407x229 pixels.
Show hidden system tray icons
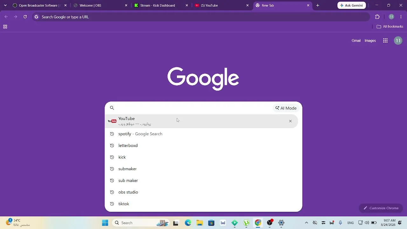pos(306,223)
